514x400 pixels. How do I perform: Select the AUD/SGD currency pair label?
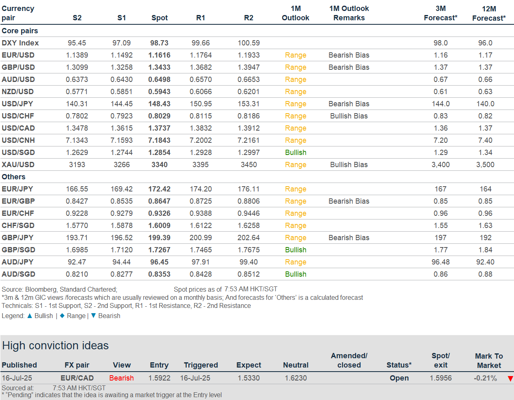pyautogui.click(x=18, y=274)
